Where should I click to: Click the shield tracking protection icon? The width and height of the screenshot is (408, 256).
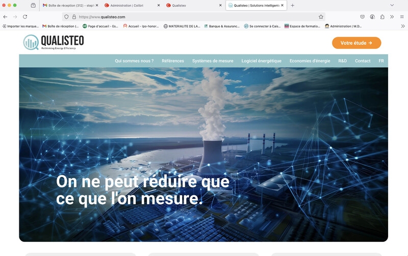click(x=66, y=17)
